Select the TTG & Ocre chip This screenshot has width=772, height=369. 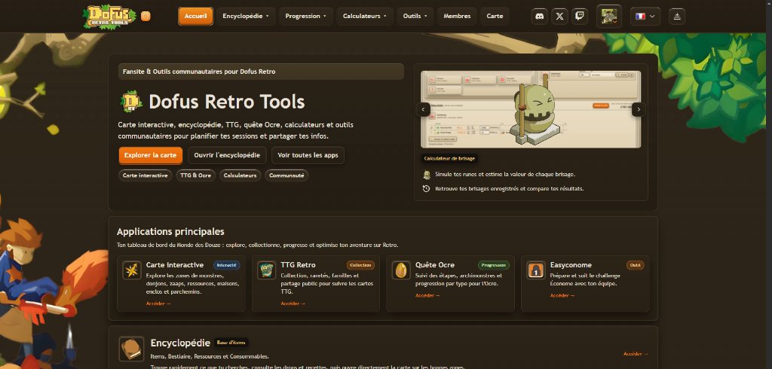pos(195,175)
